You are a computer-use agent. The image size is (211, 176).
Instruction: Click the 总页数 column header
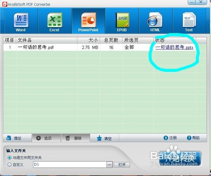[x=111, y=40]
